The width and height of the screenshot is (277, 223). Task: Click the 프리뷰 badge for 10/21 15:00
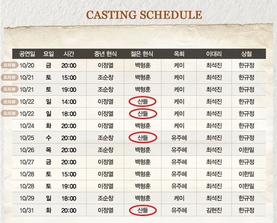[x=9, y=77]
